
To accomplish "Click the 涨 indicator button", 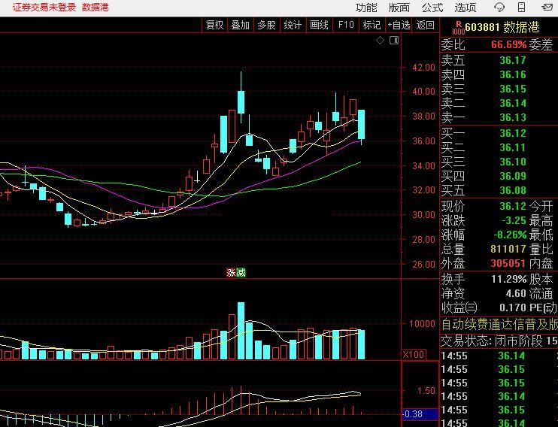I will click(x=231, y=273).
